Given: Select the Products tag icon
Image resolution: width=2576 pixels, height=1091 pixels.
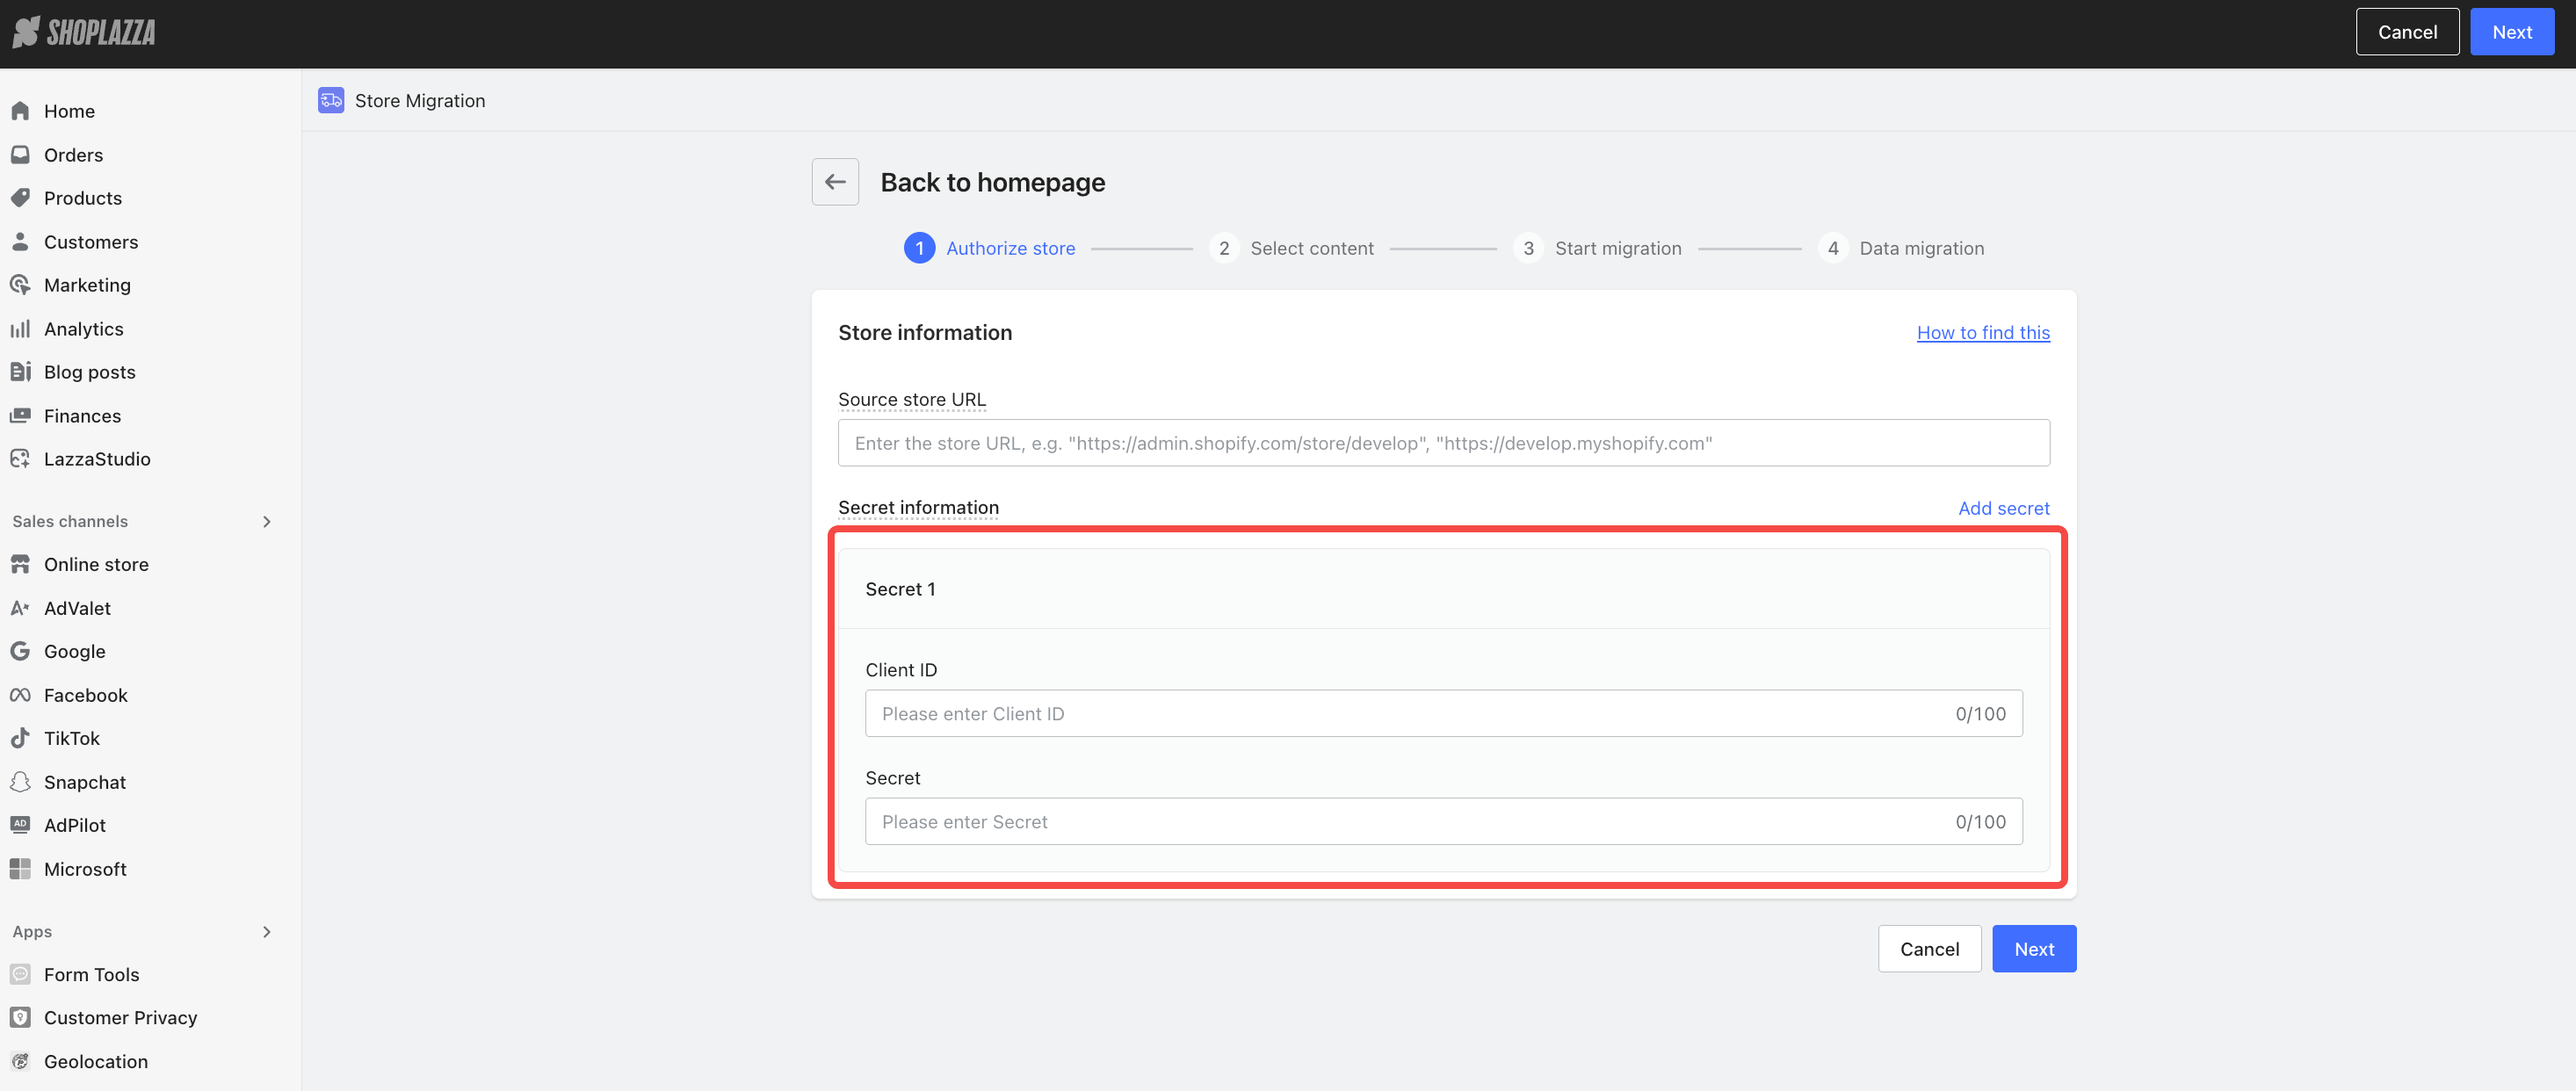Looking at the screenshot, I should coord(20,198).
